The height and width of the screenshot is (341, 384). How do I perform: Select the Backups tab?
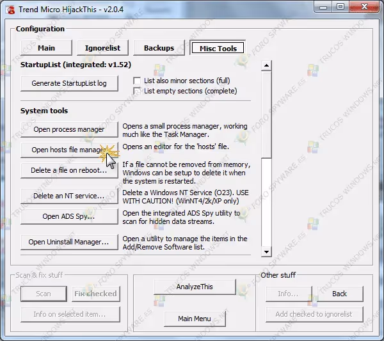pos(159,48)
